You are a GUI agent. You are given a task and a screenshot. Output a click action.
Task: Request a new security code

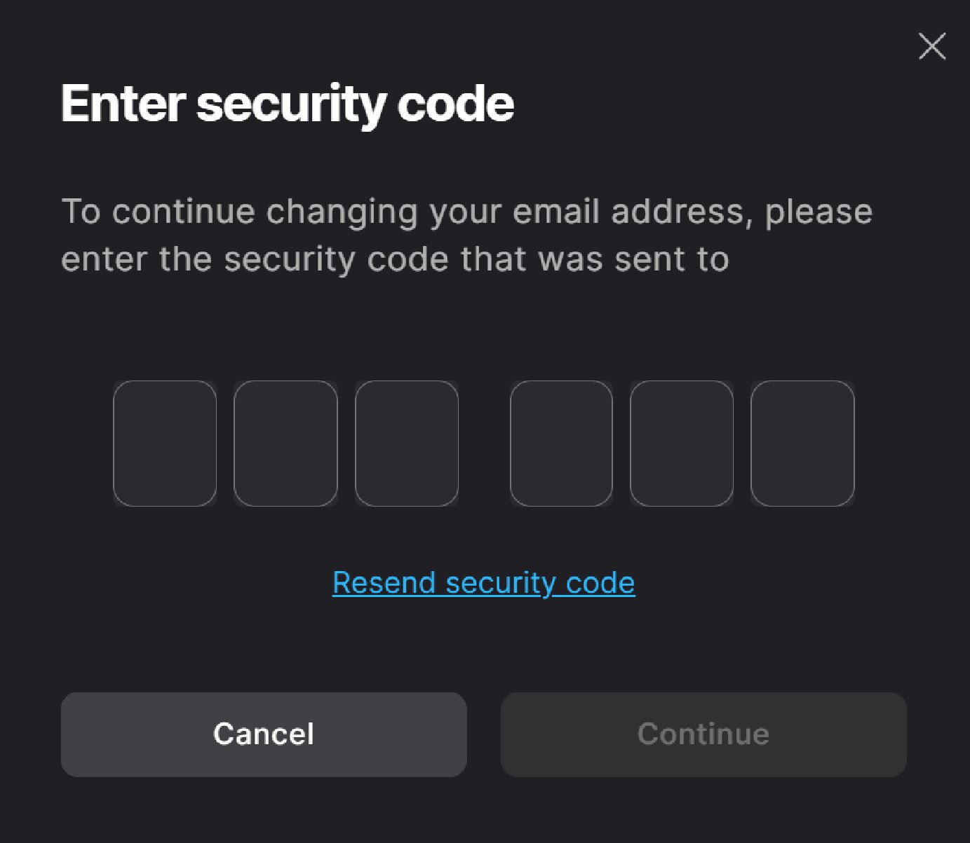pyautogui.click(x=483, y=583)
